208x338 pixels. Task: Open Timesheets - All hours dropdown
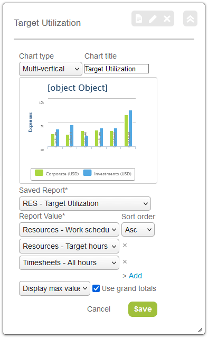[69, 262]
